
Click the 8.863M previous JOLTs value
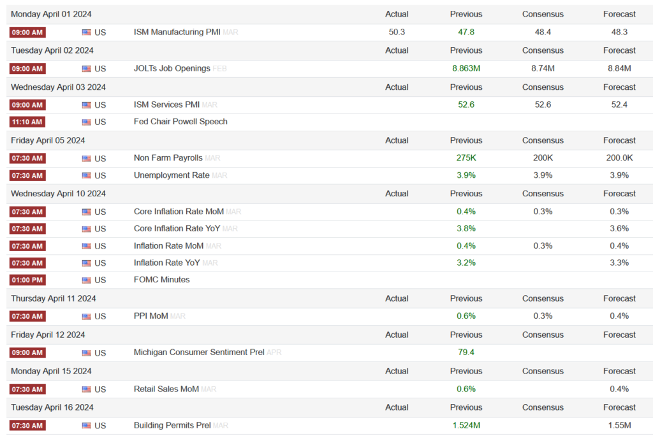[x=466, y=68]
